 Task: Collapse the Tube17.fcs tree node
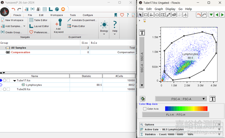(x=15, y=80)
